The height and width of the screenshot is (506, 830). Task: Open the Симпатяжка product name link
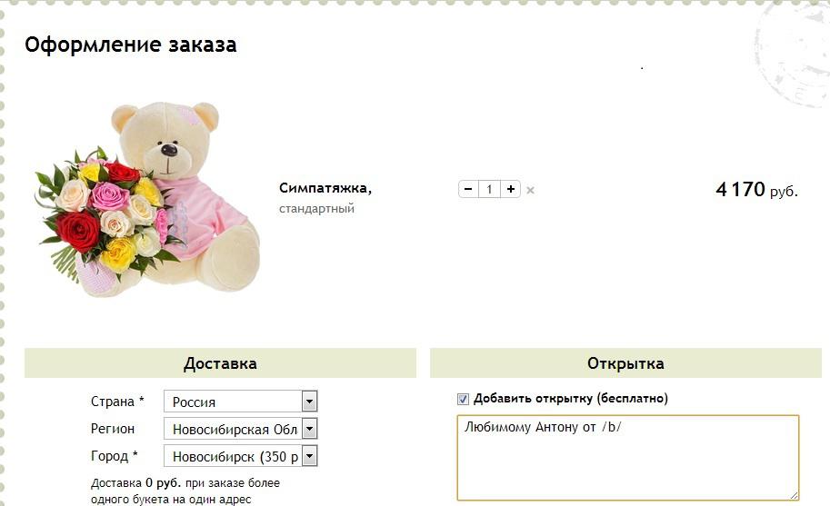325,188
